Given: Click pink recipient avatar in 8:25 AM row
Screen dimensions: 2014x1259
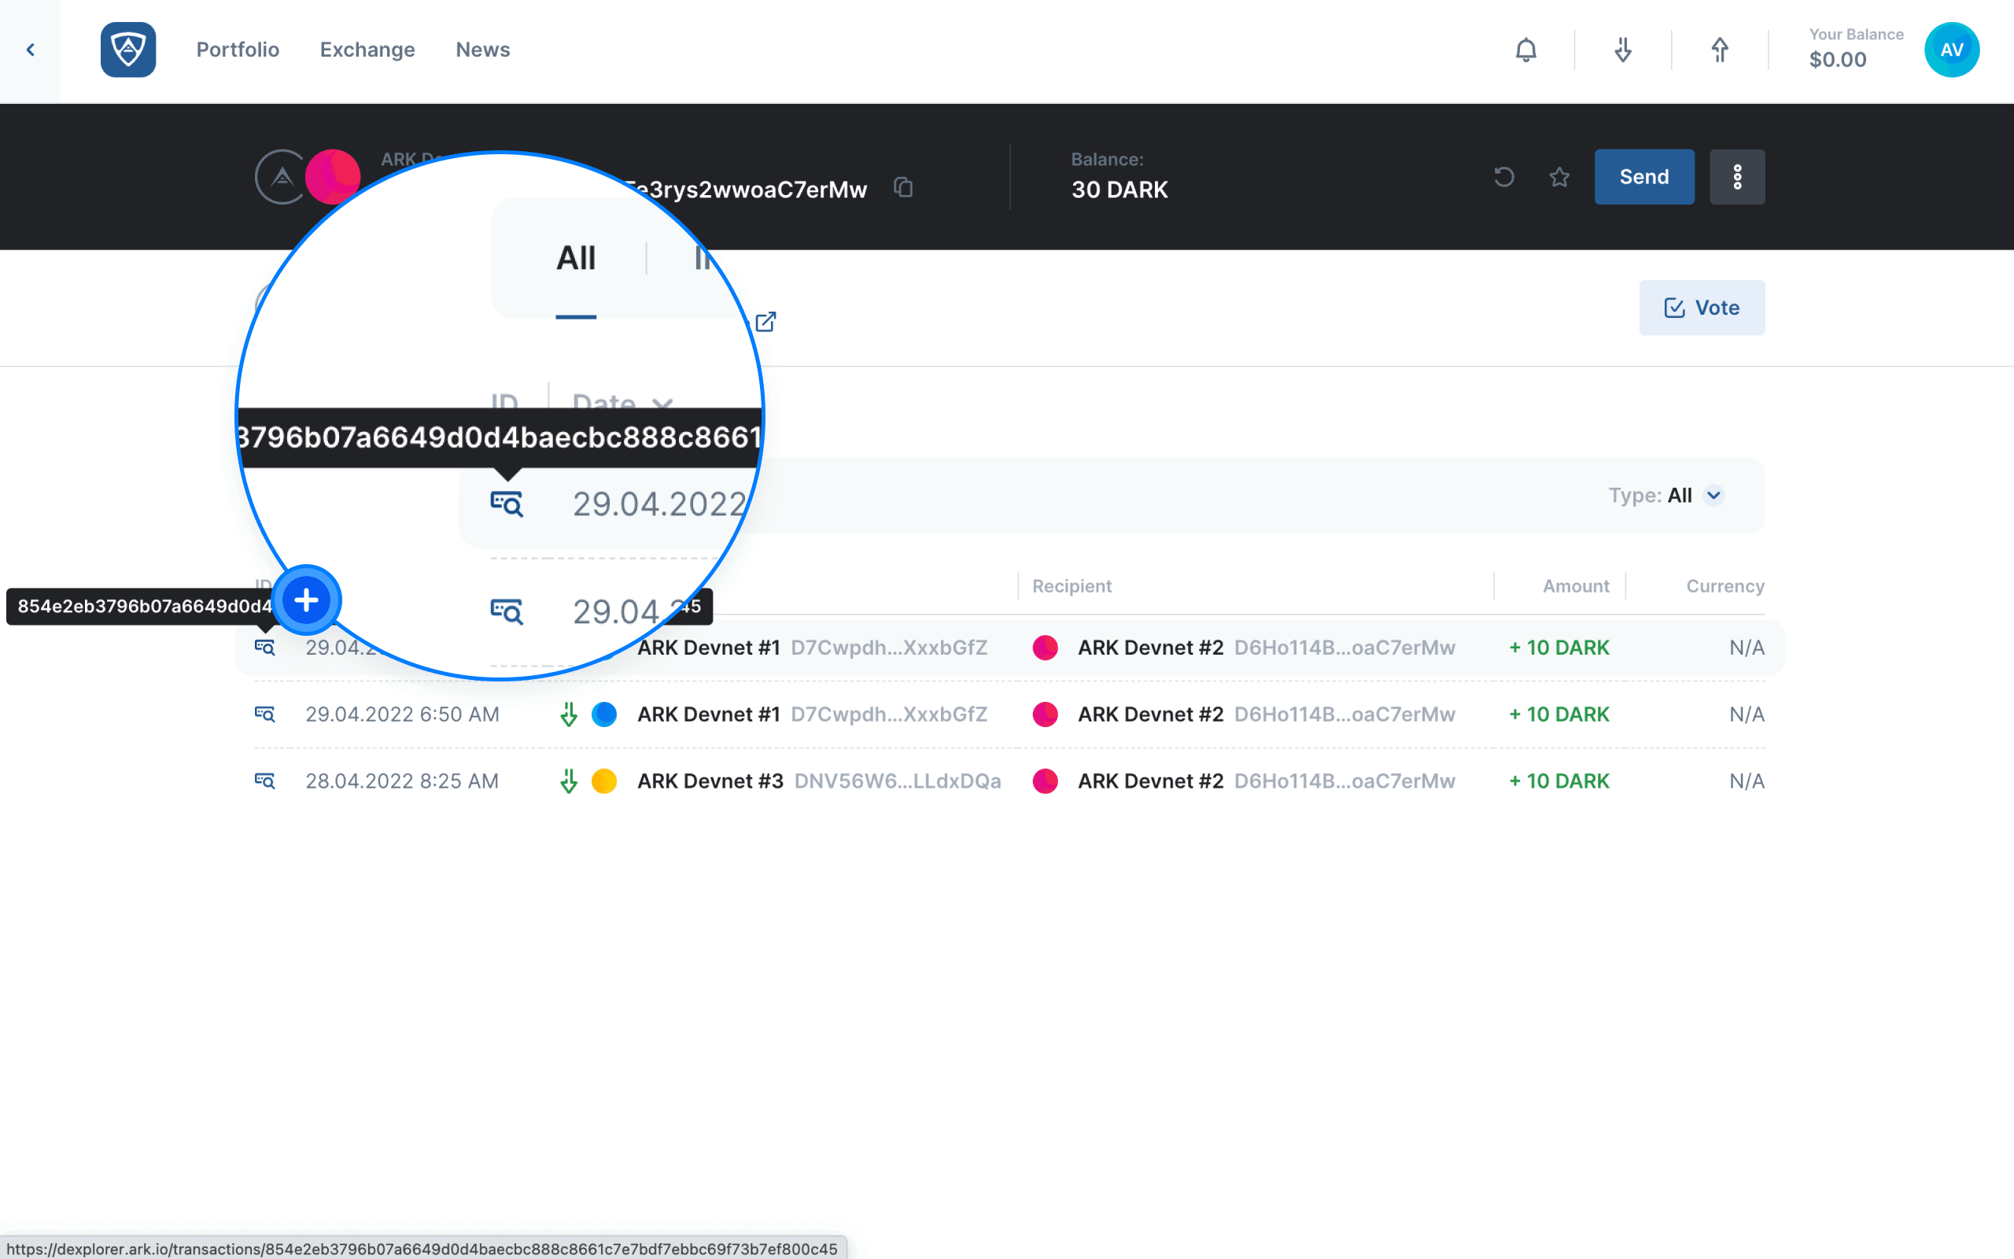Looking at the screenshot, I should click(1046, 781).
